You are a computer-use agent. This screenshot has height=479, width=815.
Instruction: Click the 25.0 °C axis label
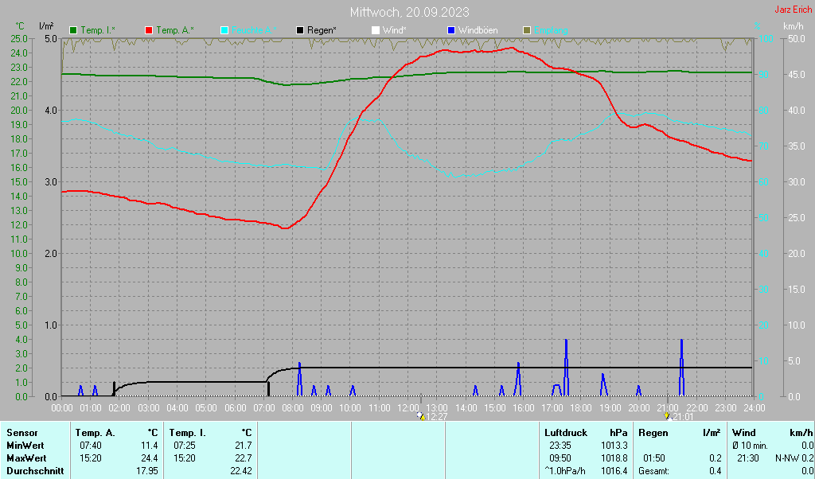(x=19, y=39)
